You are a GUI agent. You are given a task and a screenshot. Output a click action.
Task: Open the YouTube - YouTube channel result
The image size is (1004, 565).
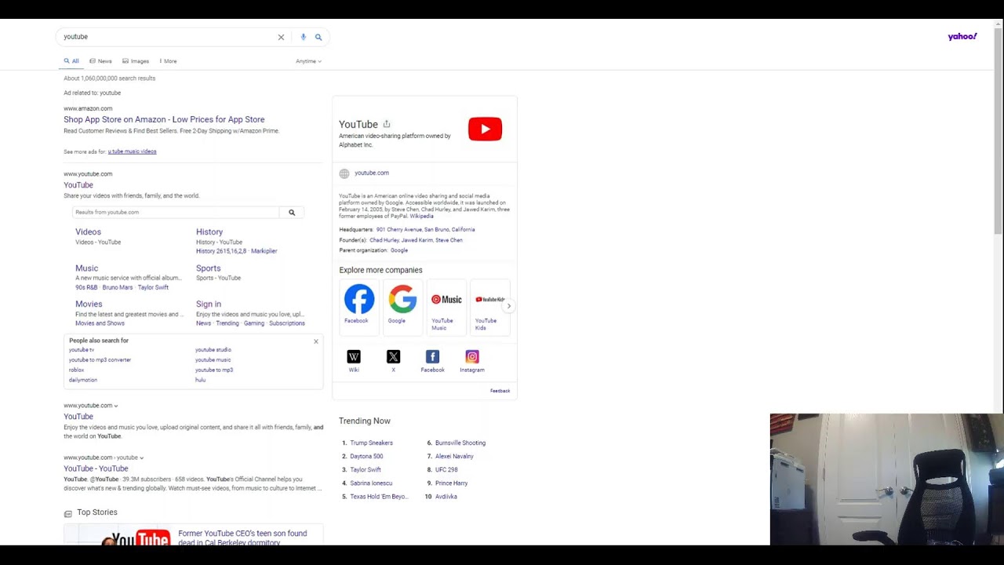(96, 468)
